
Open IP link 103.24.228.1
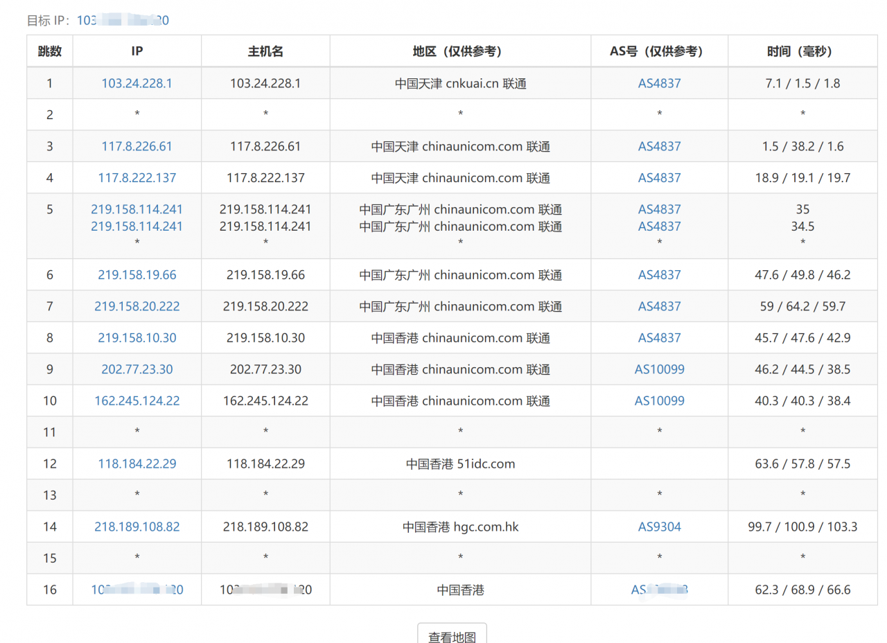pyautogui.click(x=137, y=83)
